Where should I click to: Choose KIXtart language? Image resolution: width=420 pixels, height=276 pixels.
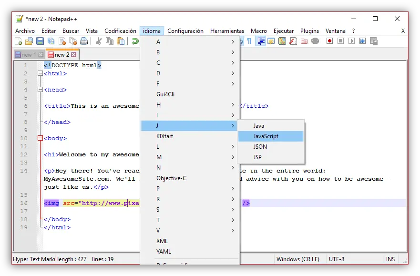(164, 136)
